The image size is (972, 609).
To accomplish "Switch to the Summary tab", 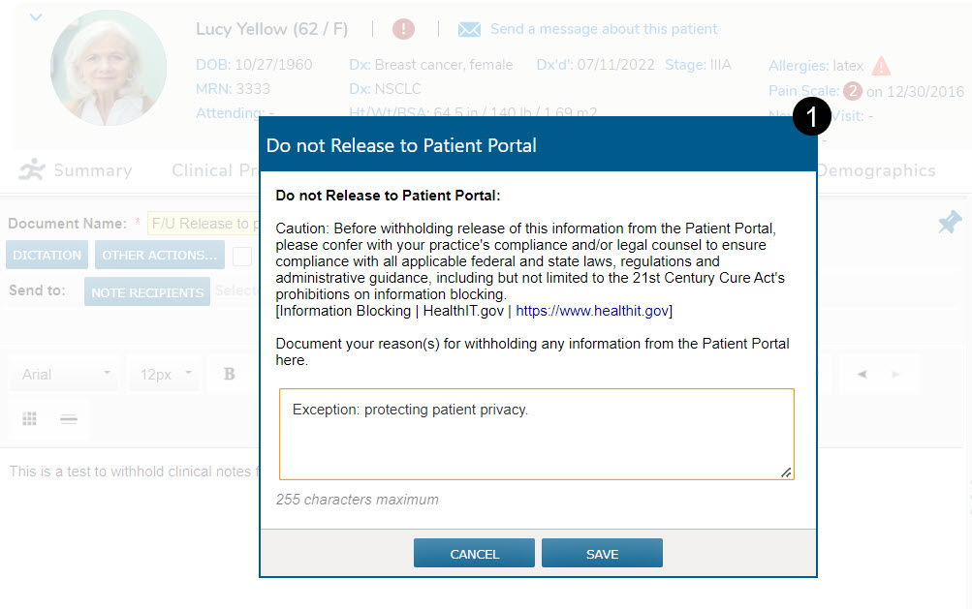I will [x=76, y=170].
